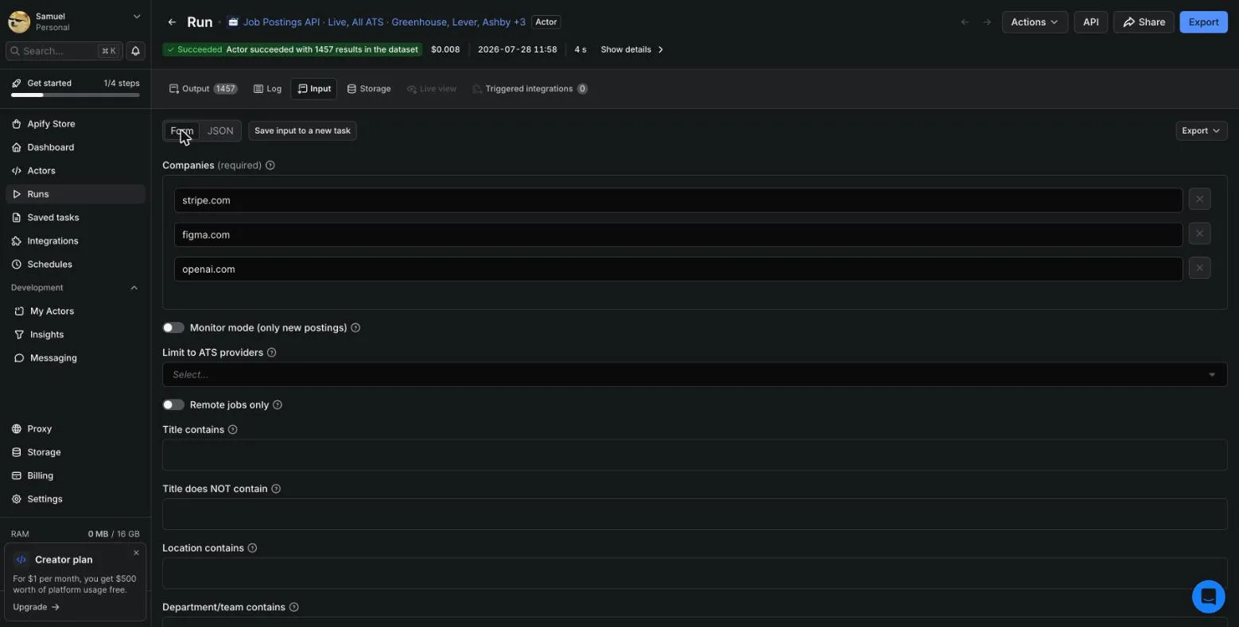Open Dashboard in sidebar
The height and width of the screenshot is (627, 1239).
(76, 147)
